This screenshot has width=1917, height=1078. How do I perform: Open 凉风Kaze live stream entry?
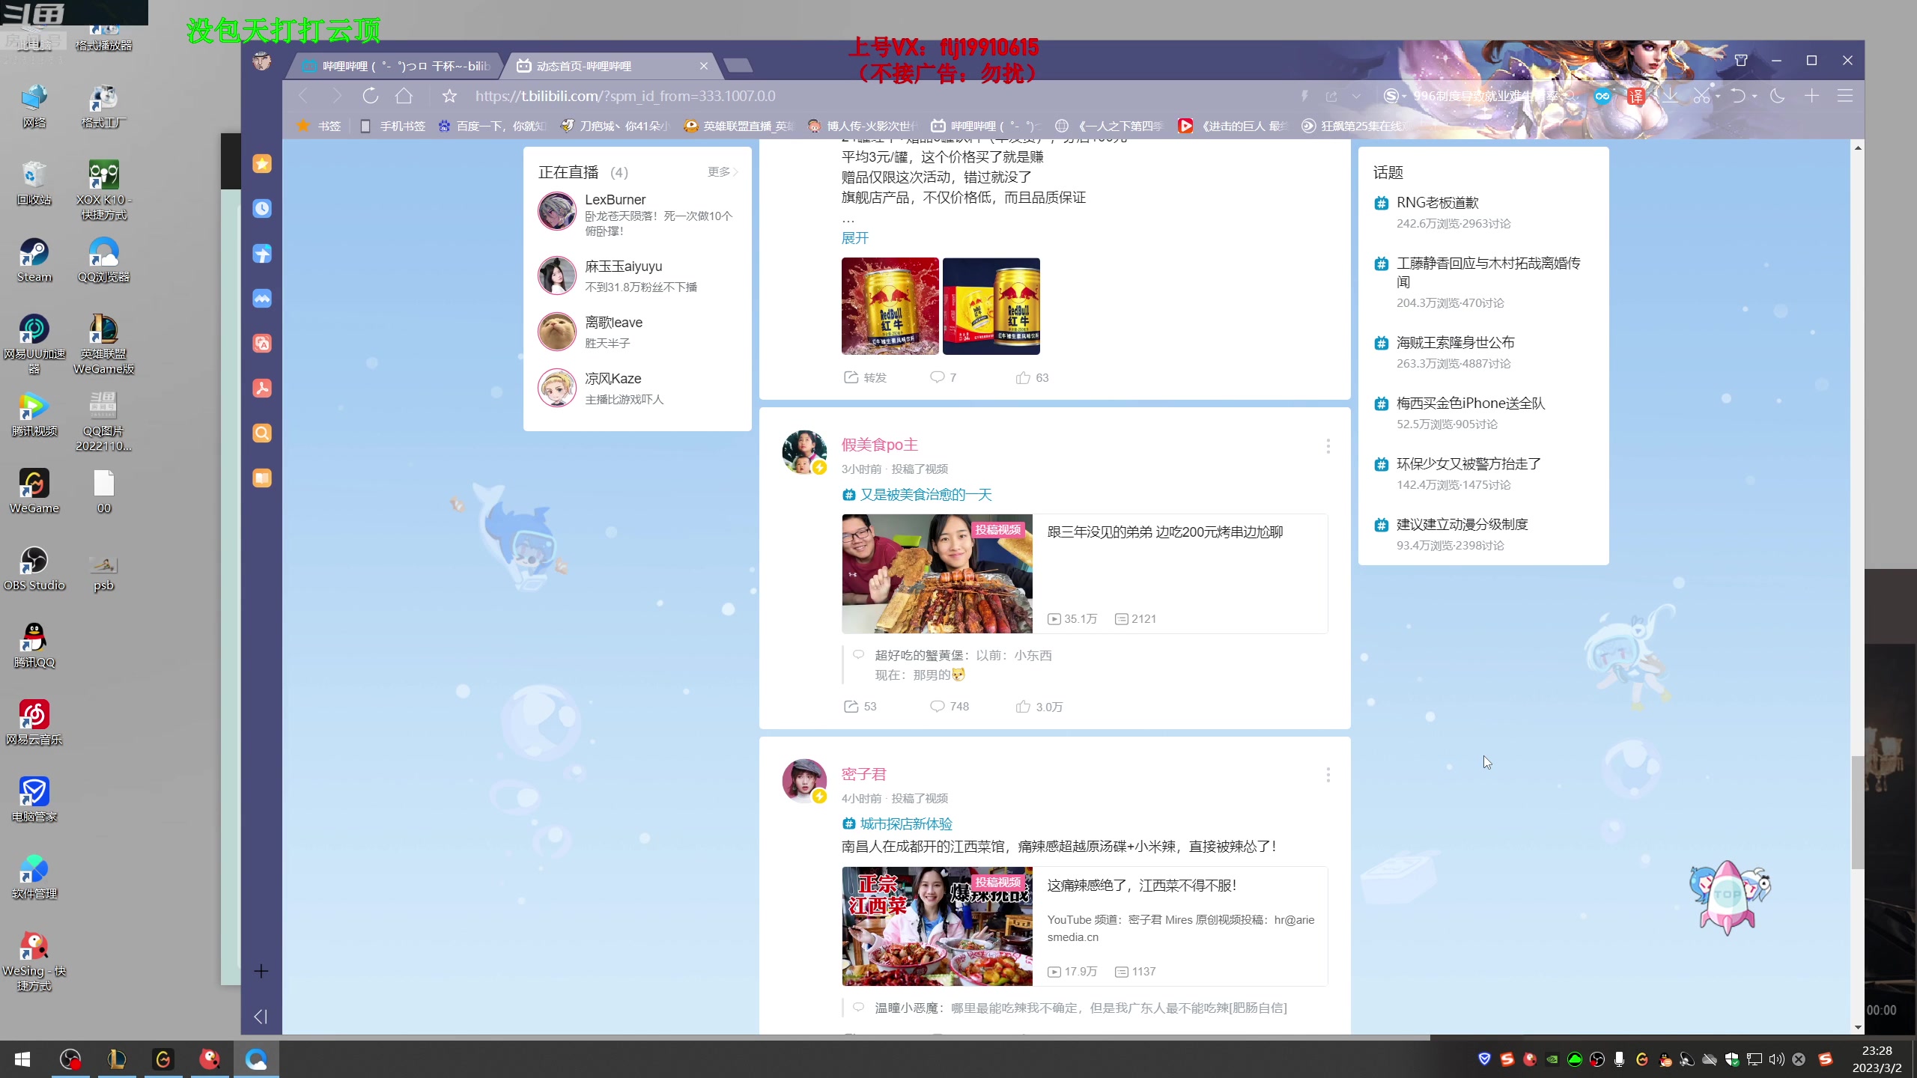637,388
